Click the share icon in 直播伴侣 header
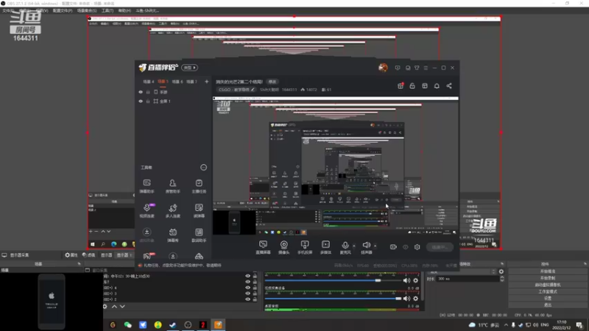This screenshot has width=589, height=331. tap(449, 86)
